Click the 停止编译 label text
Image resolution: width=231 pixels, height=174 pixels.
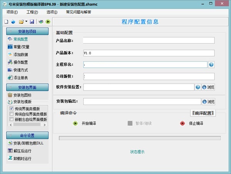196,123
